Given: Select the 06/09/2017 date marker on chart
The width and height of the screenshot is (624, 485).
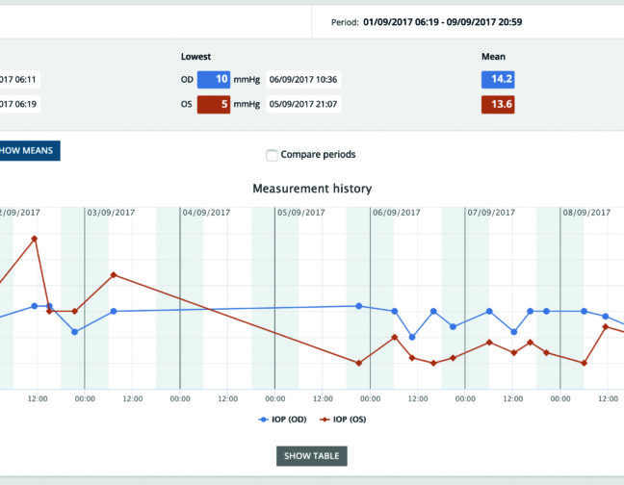Looking at the screenshot, I should coord(397,212).
